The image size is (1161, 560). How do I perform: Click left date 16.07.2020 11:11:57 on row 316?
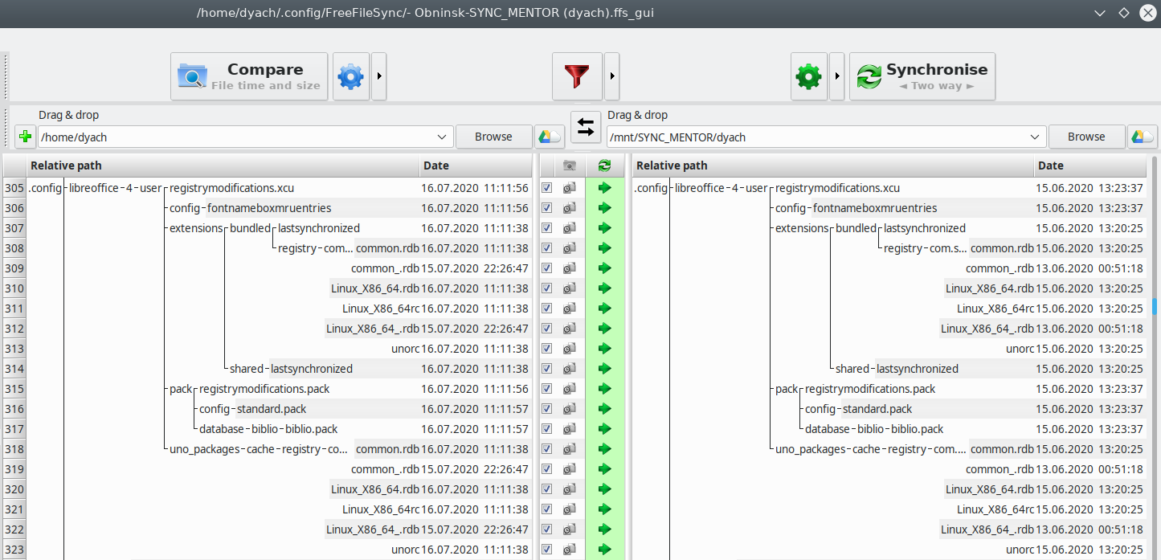475,409
